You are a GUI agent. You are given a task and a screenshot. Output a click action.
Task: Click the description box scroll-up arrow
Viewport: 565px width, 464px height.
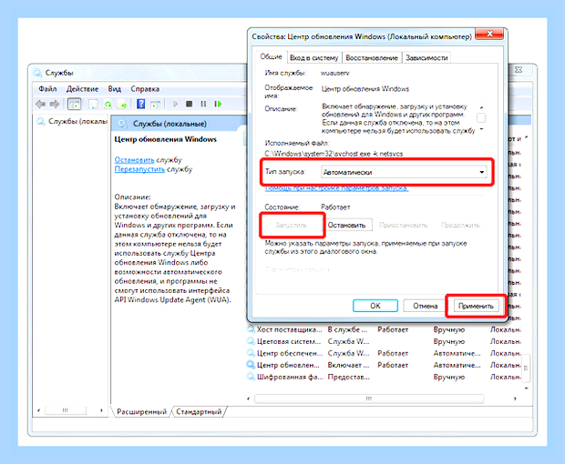pos(481,107)
